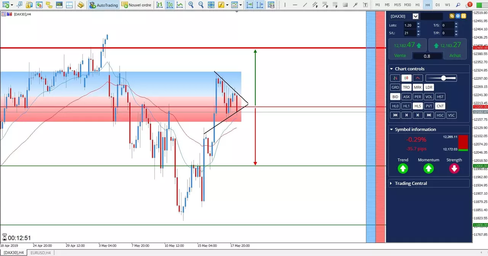Toggle the CNT chart control
This screenshot has width=488, height=256.
[440, 106]
